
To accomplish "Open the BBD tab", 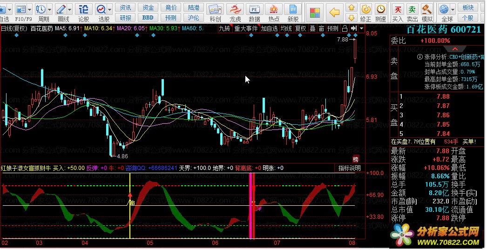I will pyautogui.click(x=148, y=18).
